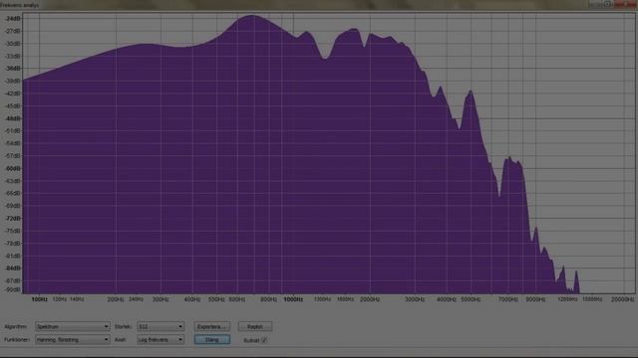This screenshot has width=638, height=358.
Task: Open the Algoritm dropdown showing Spektrum
Action: 73,326
